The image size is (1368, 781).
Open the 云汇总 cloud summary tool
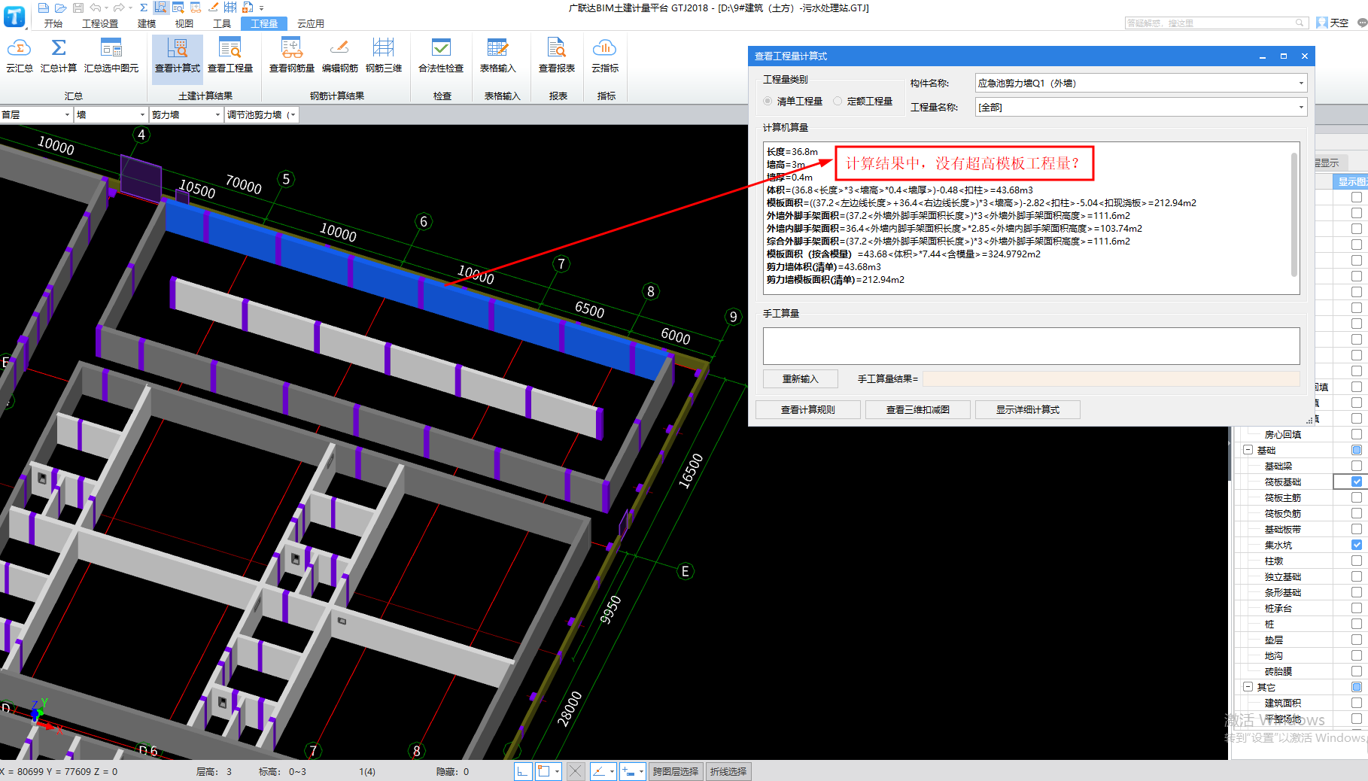[x=20, y=56]
